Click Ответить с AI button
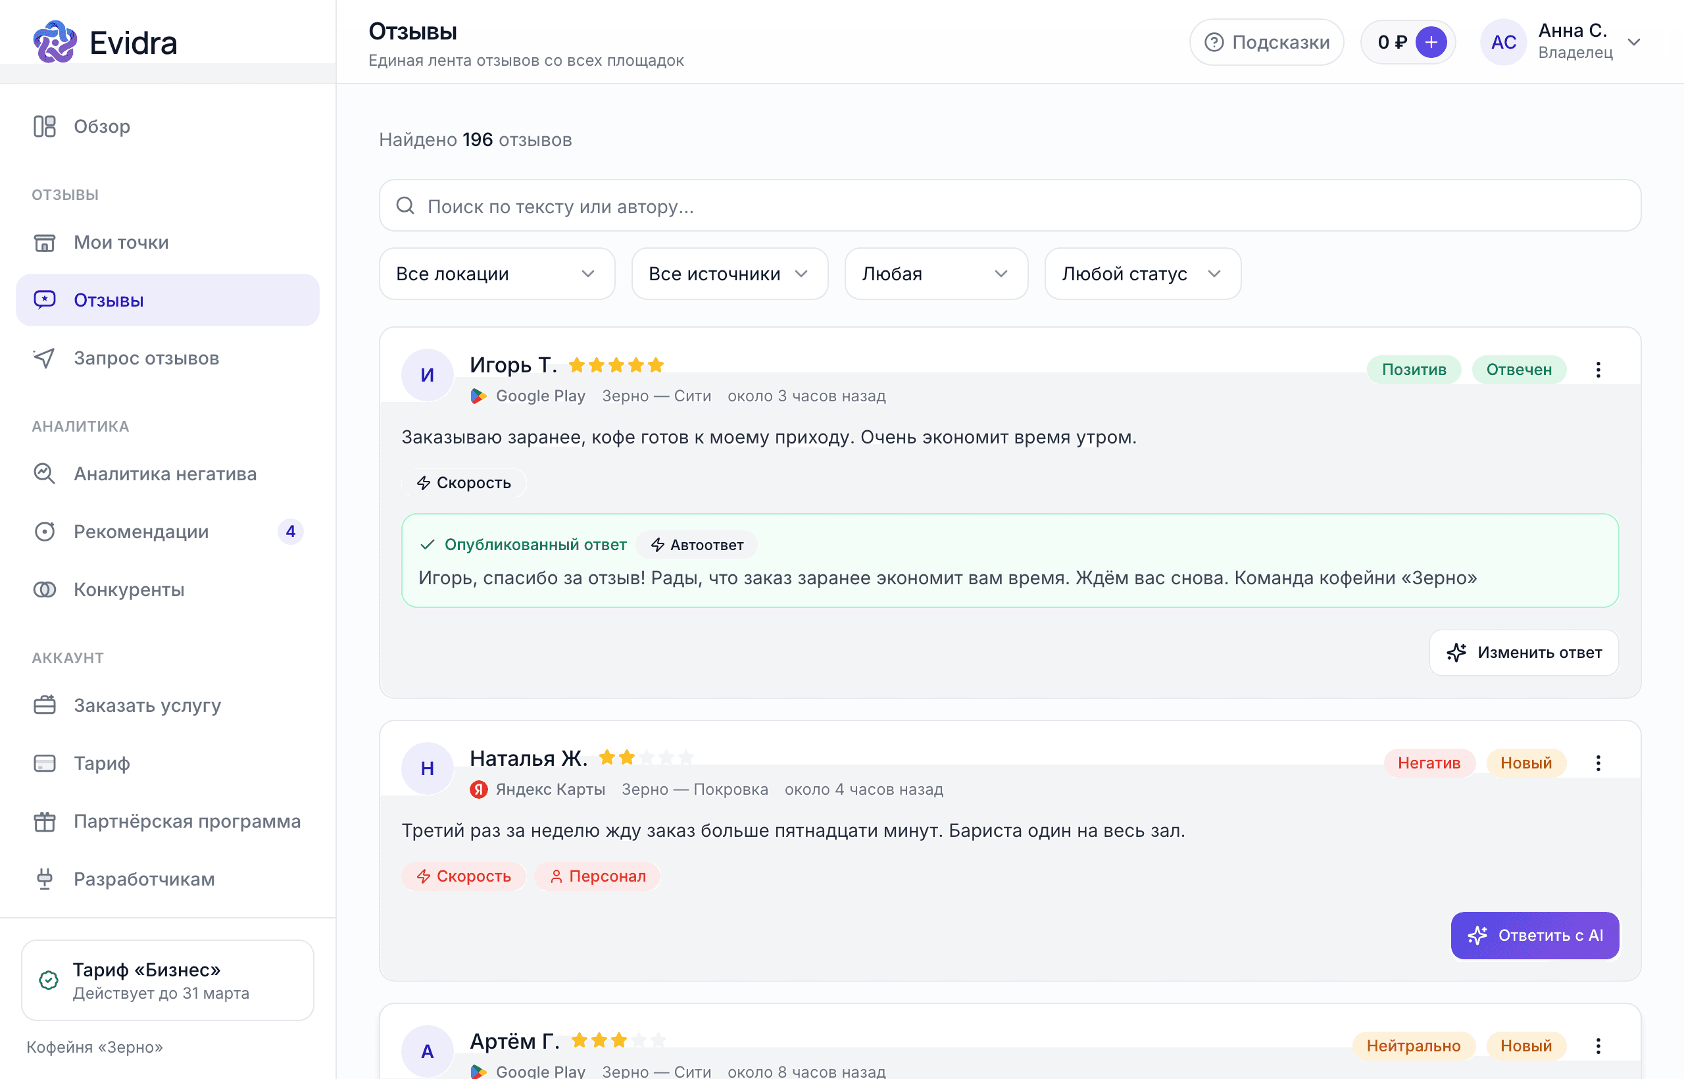This screenshot has width=1684, height=1079. 1535,936
